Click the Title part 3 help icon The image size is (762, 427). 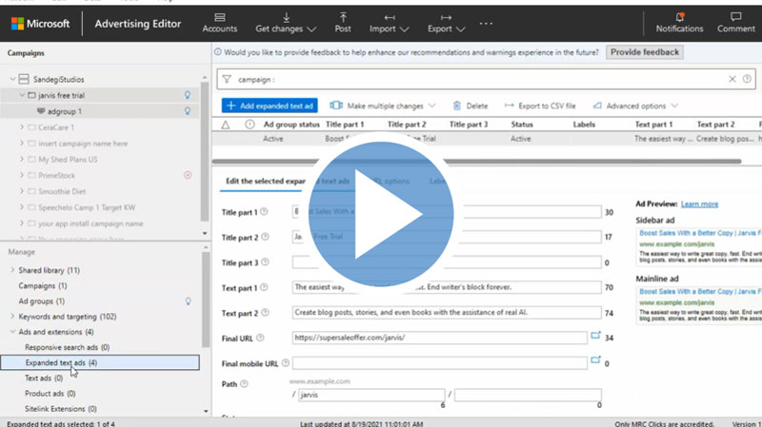266,262
